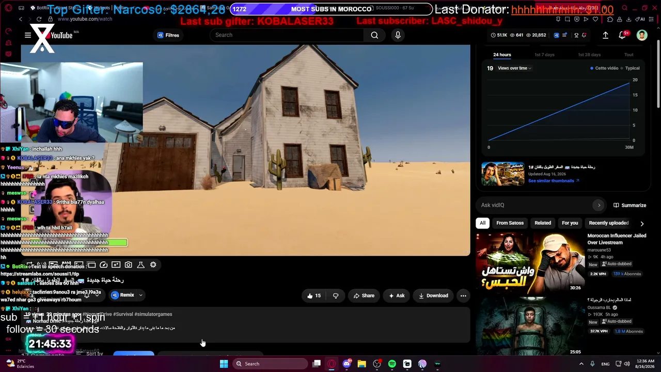Click the Windows taskbar Search box
The image size is (661, 372).
[x=270, y=364]
